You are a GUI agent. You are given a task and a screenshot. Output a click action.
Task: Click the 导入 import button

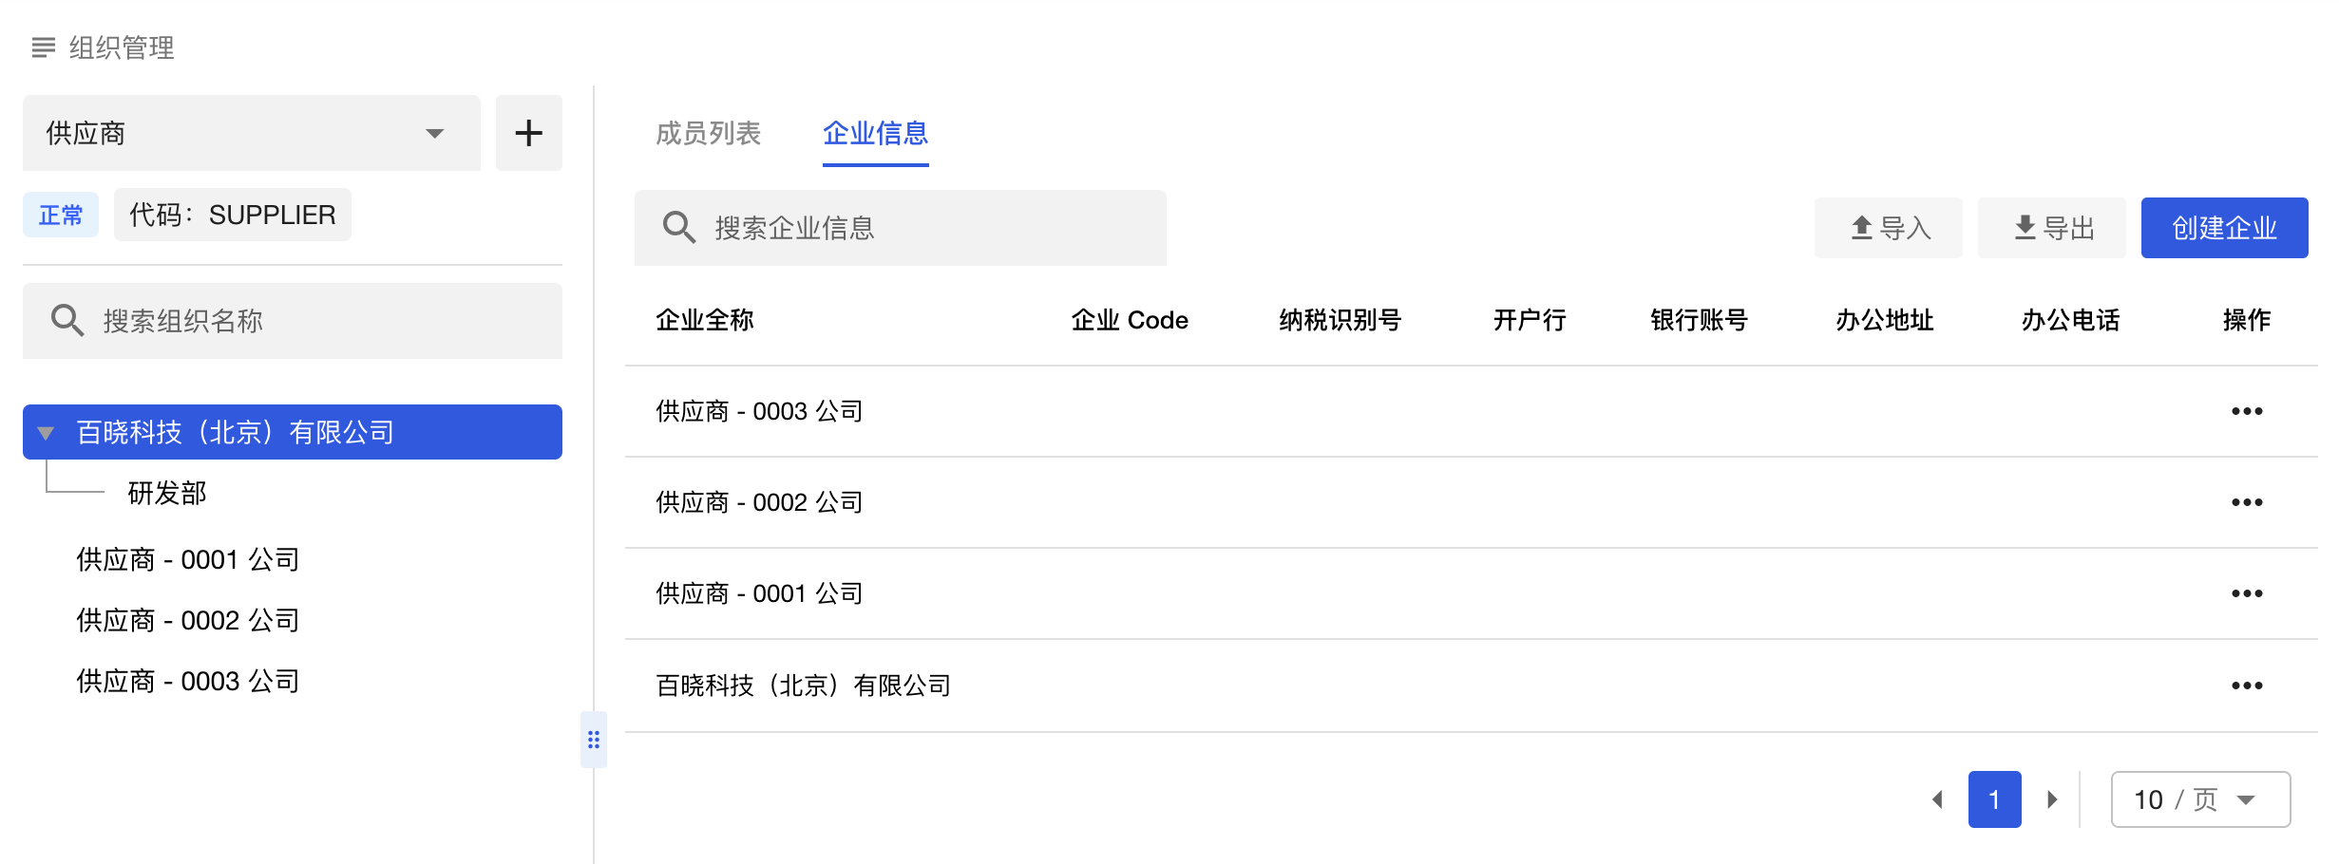click(x=1889, y=228)
